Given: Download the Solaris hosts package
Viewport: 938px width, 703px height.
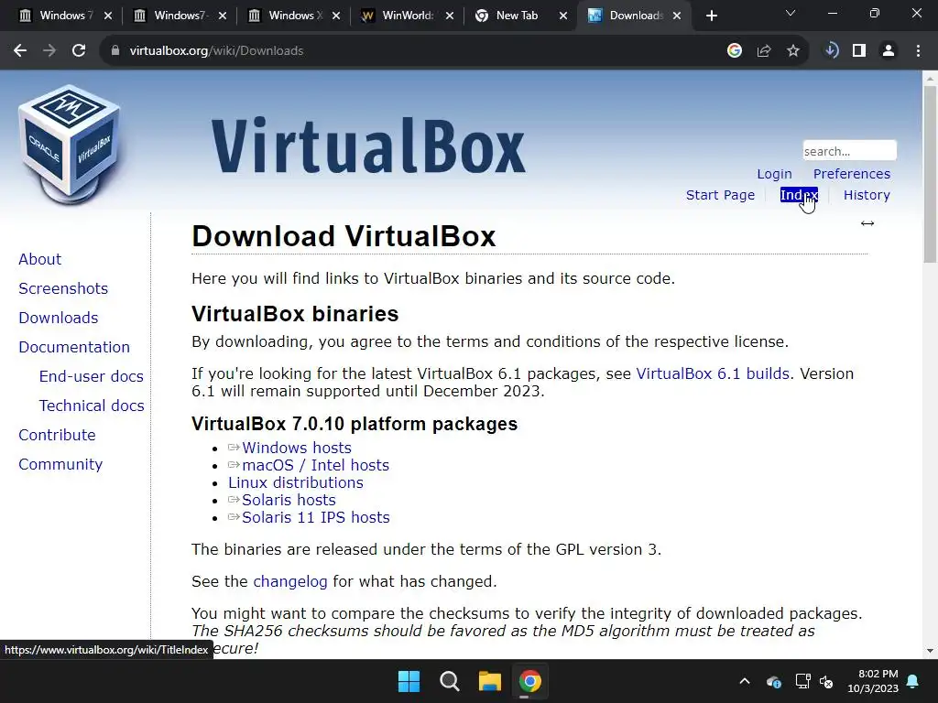Looking at the screenshot, I should (289, 500).
